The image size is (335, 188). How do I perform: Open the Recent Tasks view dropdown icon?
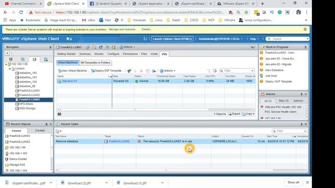(59, 131)
